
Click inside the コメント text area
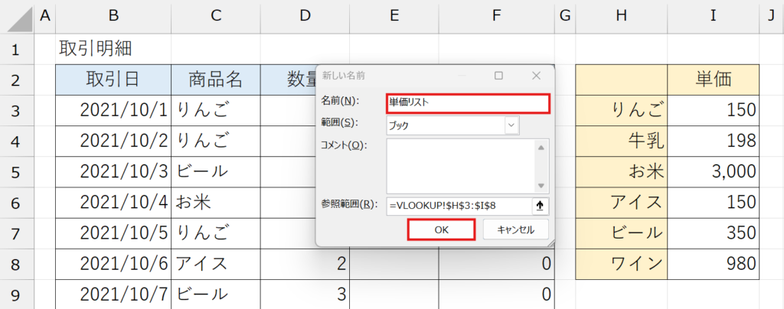coord(460,166)
